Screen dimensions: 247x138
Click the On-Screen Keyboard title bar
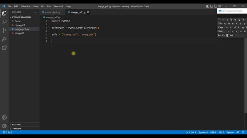pos(232,11)
